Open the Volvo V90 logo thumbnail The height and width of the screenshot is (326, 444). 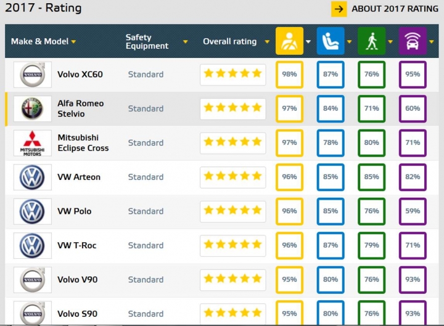pyautogui.click(x=33, y=280)
